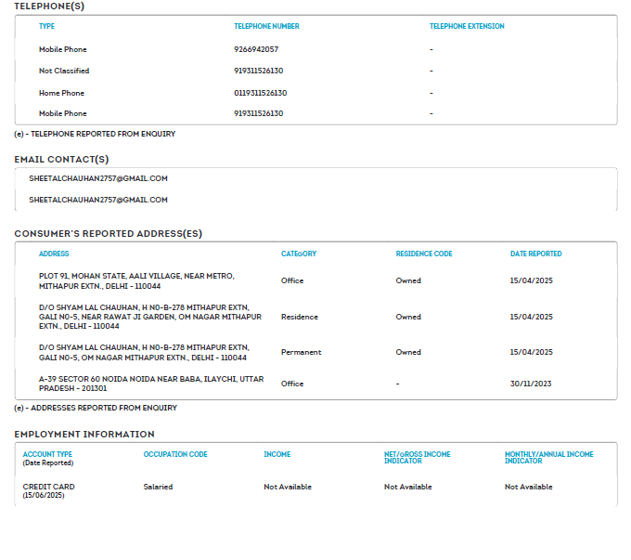Click the Permanent category cell
This screenshot has height=560, width=631.
point(302,352)
